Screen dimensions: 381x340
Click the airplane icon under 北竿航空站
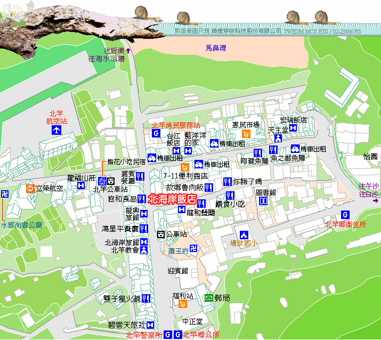tap(56, 130)
